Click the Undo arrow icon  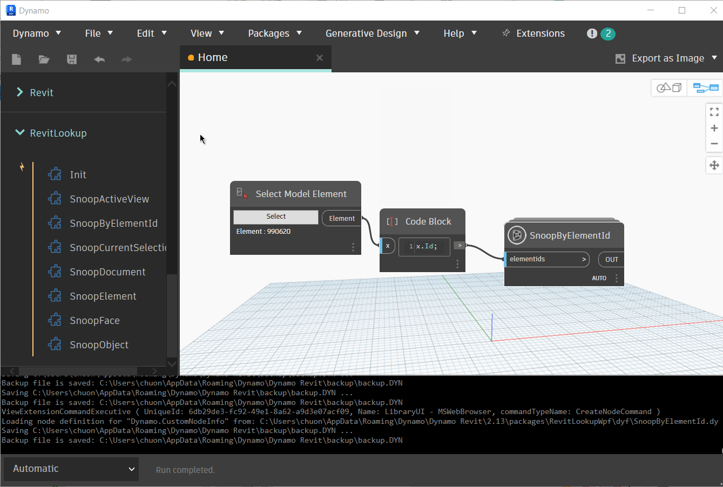[99, 59]
